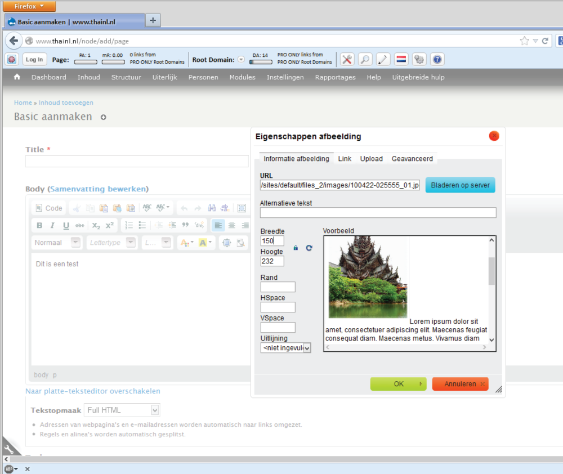Click the Bold formatting icon
The width and height of the screenshot is (563, 474).
39,225
